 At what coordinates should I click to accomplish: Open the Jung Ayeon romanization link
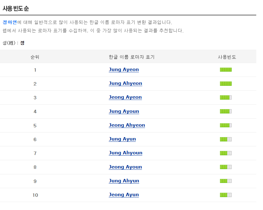124,69
